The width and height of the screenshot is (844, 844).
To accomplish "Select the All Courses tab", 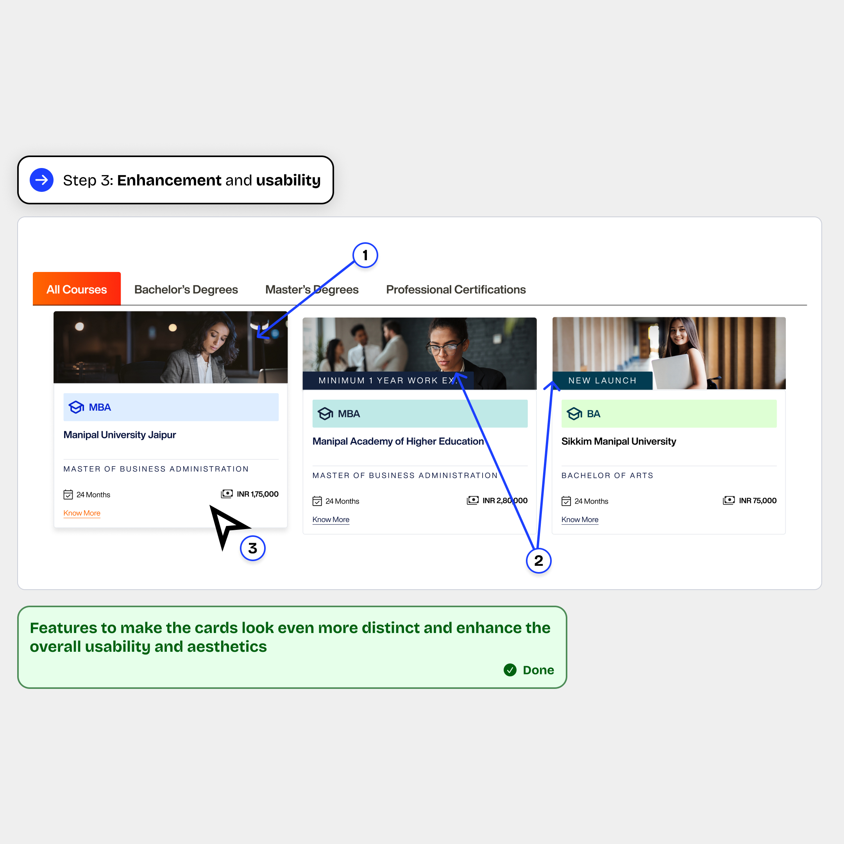I will [x=77, y=289].
